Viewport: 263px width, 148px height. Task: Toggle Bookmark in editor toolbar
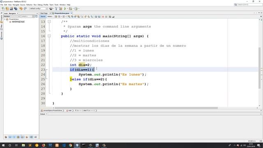click(92, 16)
